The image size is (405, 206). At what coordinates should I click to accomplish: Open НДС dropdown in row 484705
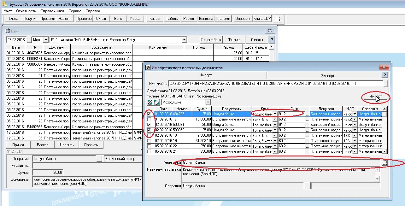[x=355, y=114]
